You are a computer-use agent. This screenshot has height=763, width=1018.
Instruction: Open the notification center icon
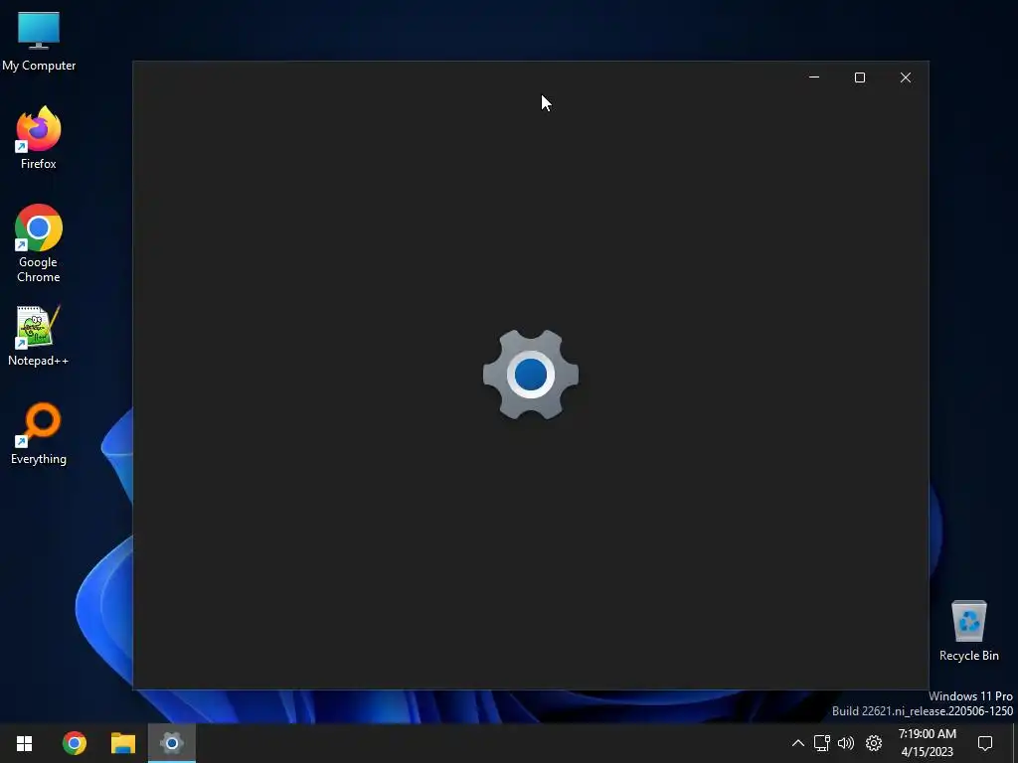pos(985,743)
